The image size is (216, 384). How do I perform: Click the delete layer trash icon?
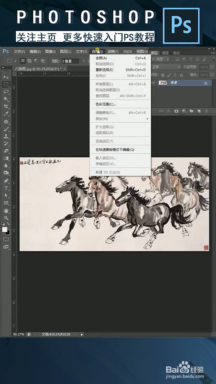coord(206,111)
